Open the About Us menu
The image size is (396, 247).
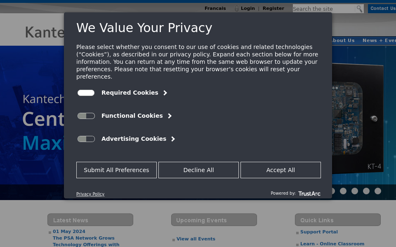(x=343, y=40)
